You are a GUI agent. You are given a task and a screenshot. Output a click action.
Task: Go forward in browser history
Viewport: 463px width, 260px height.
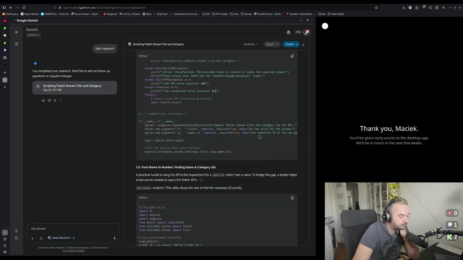pos(17,8)
